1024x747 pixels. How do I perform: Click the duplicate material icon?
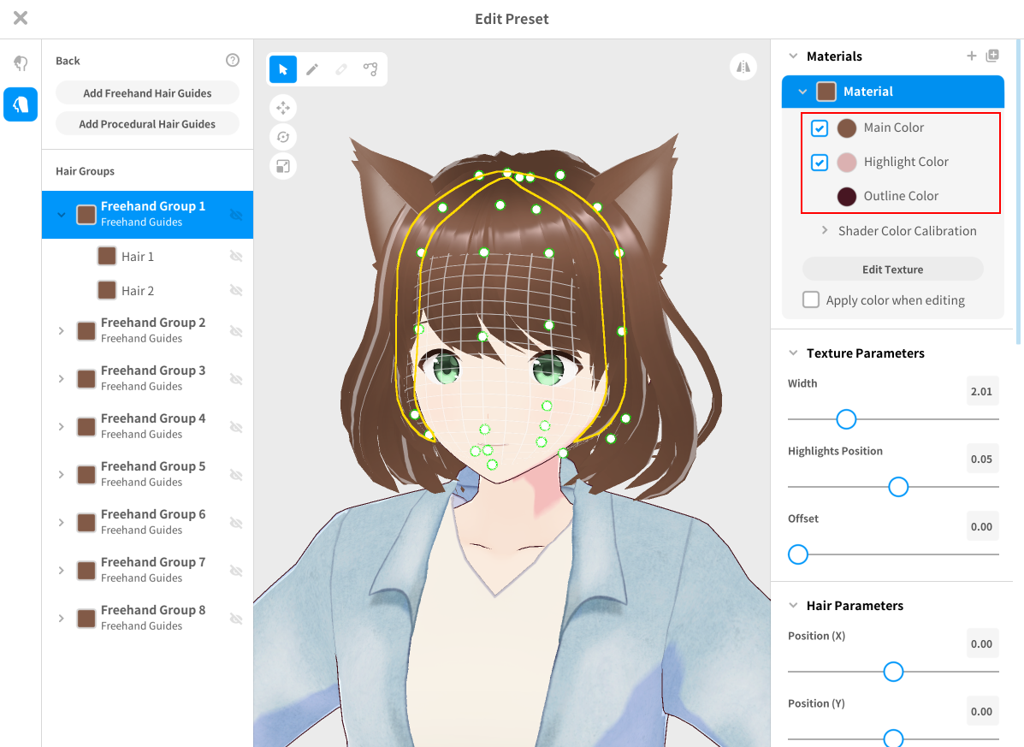(x=992, y=56)
